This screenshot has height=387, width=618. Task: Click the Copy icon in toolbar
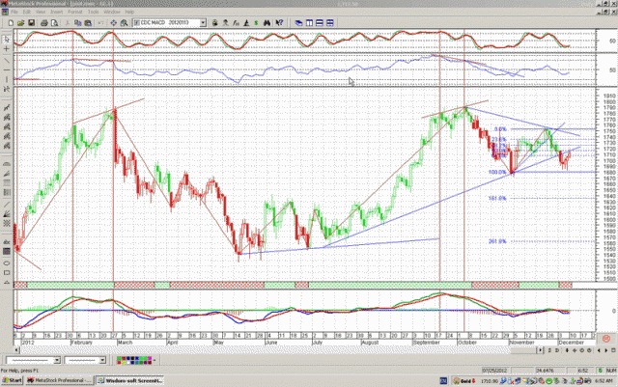(x=78, y=23)
